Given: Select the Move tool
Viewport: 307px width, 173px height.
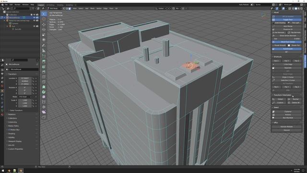Looking at the screenshot, I should (44, 25).
